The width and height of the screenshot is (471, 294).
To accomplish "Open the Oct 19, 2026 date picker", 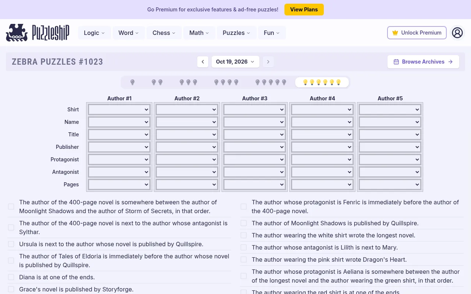I will point(235,62).
